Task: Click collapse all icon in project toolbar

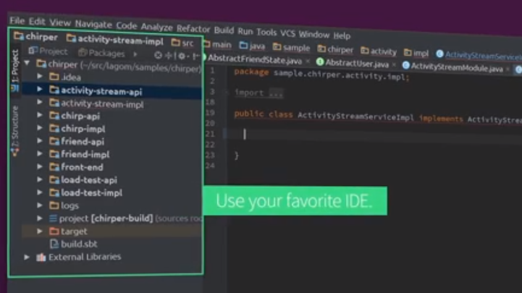Action: tap(169, 56)
